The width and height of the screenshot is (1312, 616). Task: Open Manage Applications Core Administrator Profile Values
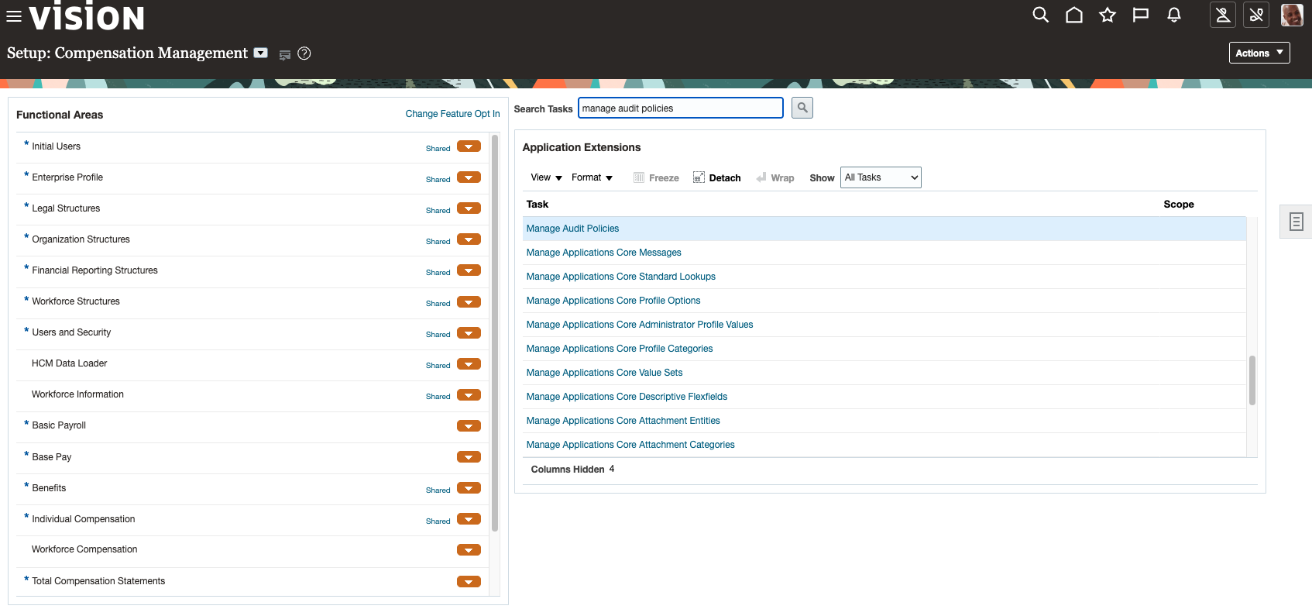639,325
